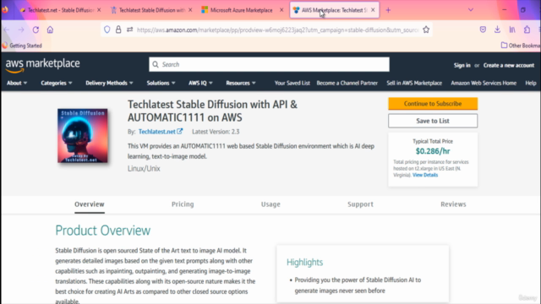541x304 pixels.
Task: Open Your Saved List
Action: (x=292, y=83)
